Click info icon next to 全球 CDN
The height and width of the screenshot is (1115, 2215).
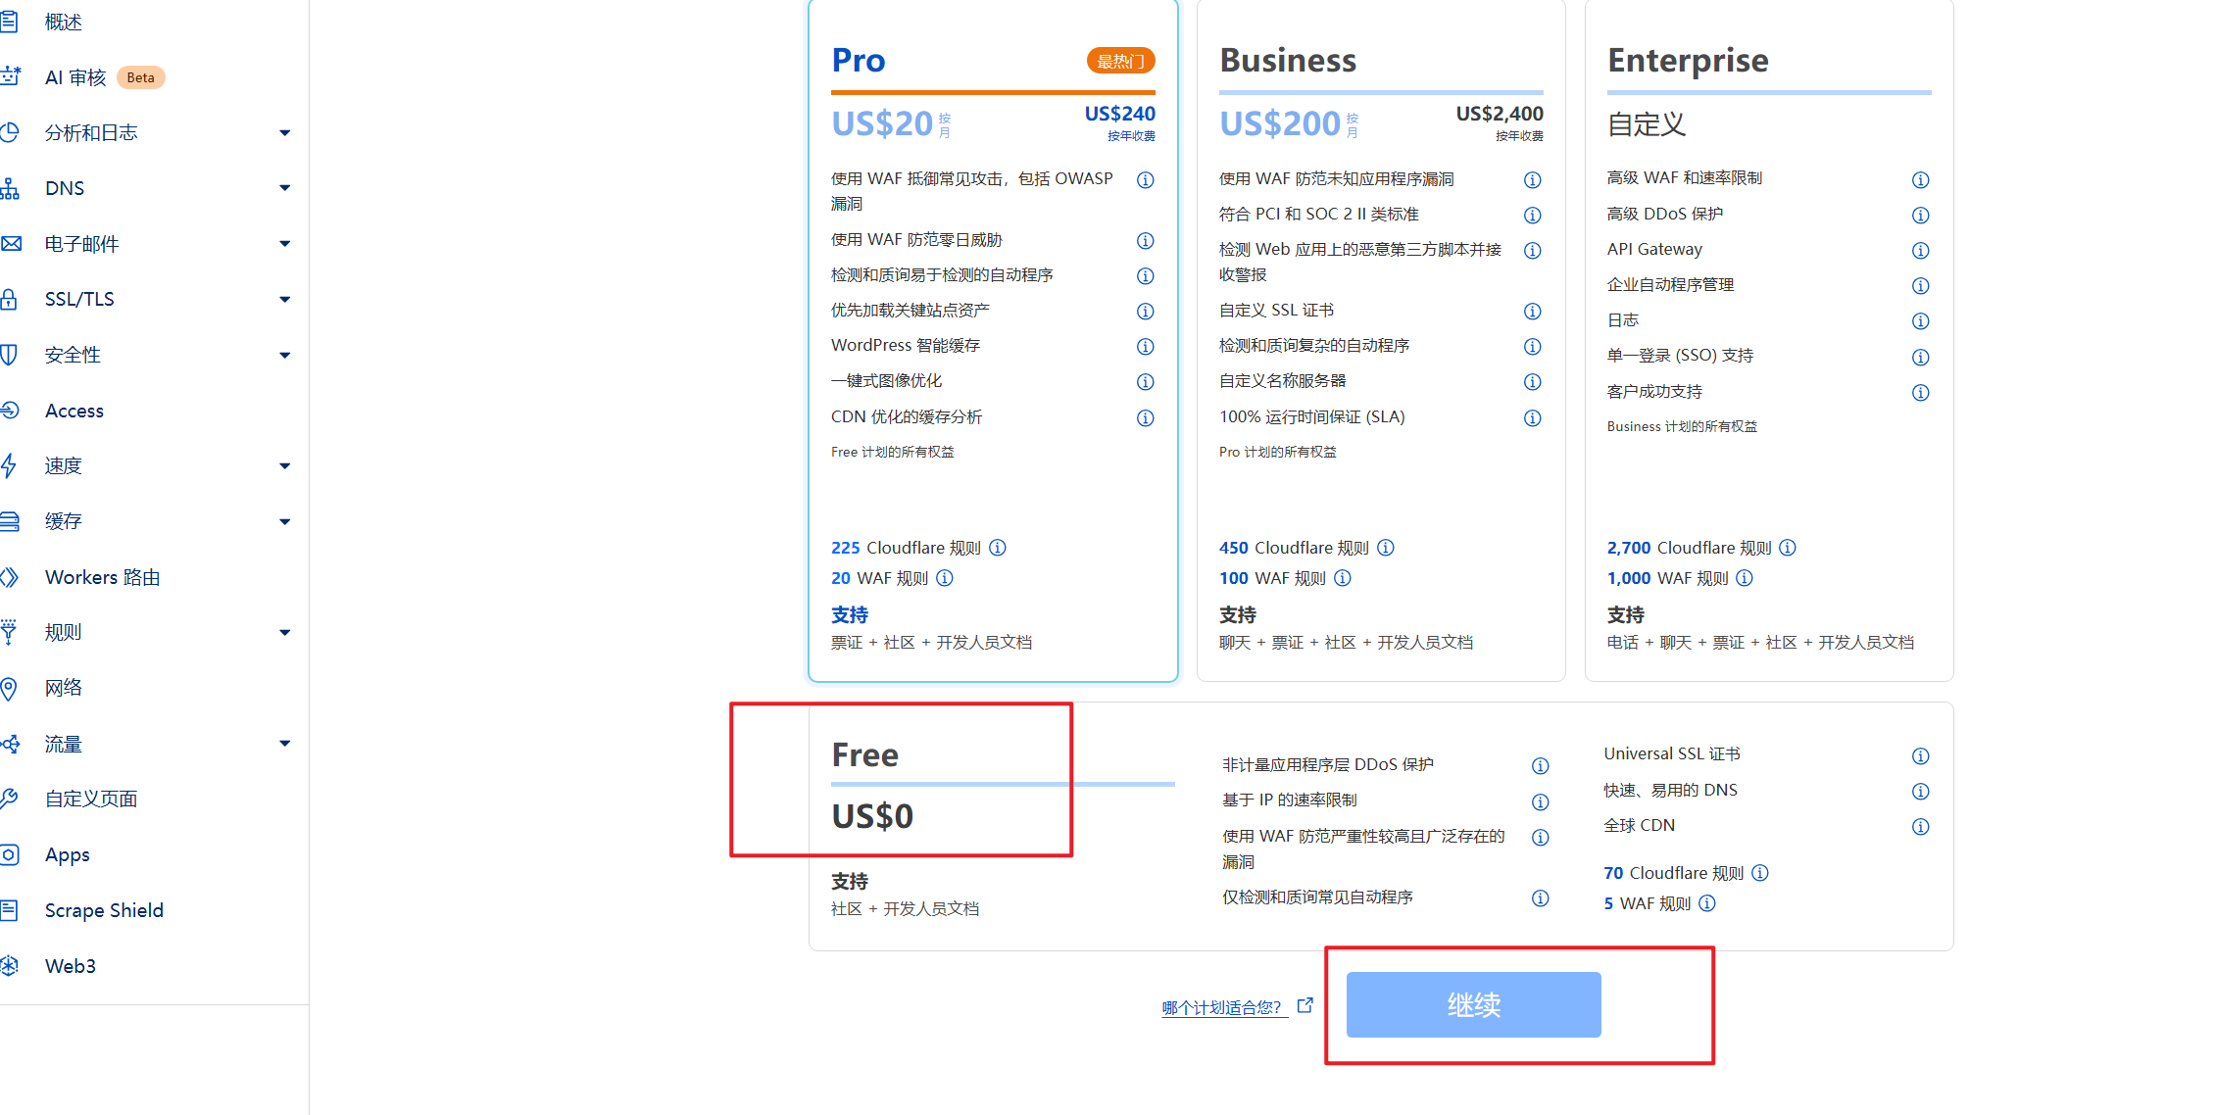coord(1920,827)
